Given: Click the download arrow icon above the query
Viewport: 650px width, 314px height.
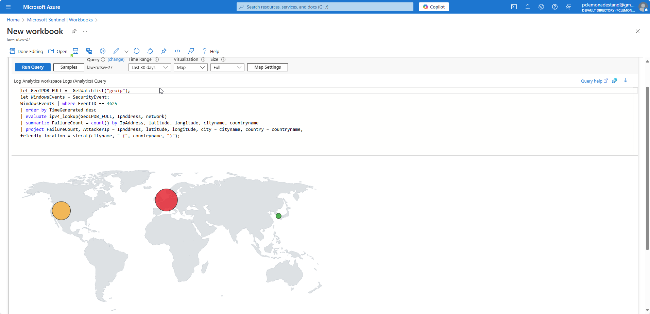Looking at the screenshot, I should [626, 81].
